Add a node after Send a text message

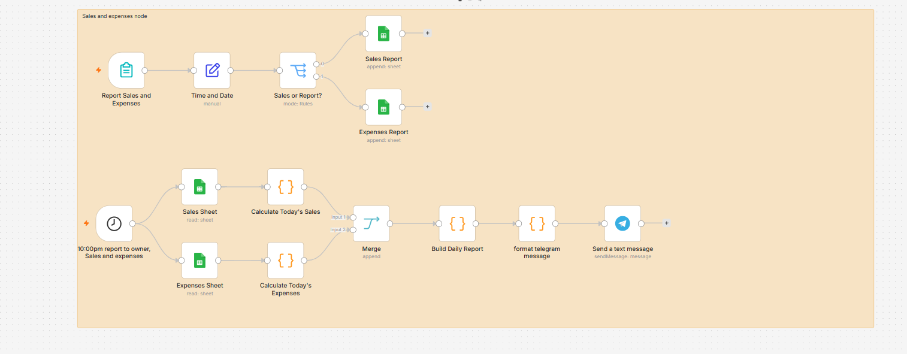pos(666,223)
